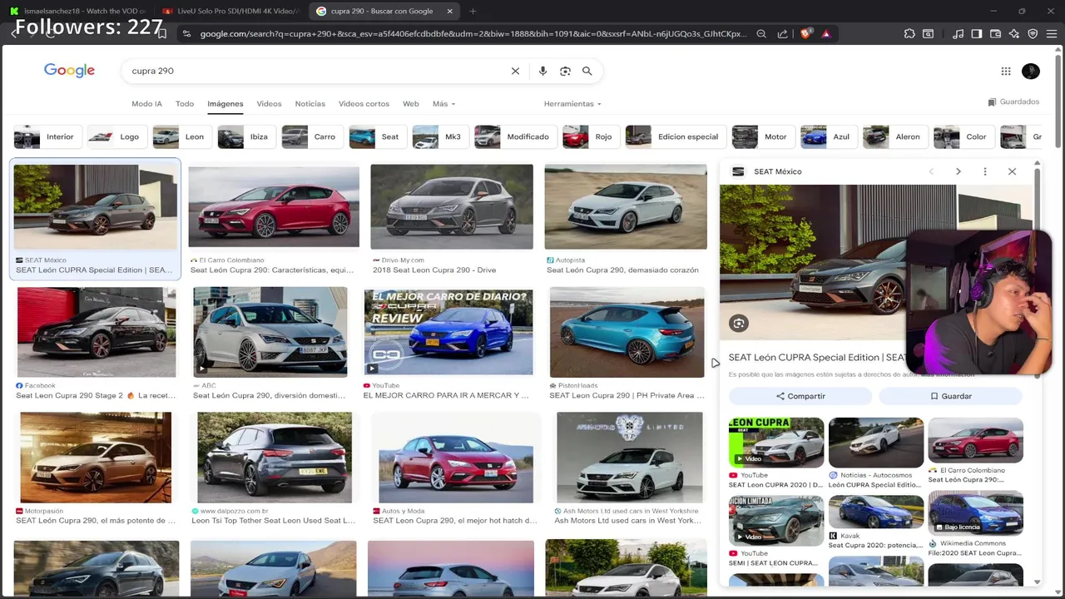Open the Google account avatar
1065x599 pixels.
[x=1031, y=71]
